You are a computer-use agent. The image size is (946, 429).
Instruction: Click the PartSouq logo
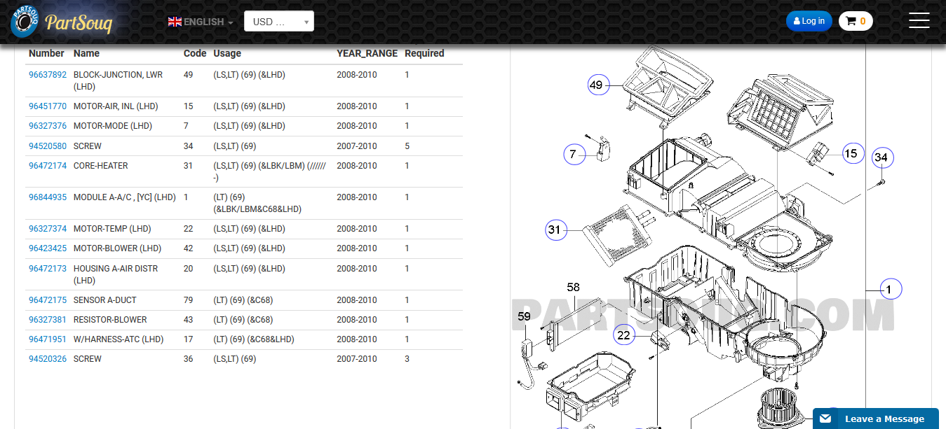click(62, 22)
